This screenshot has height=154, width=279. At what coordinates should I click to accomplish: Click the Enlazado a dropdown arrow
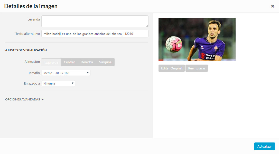tap(73, 83)
